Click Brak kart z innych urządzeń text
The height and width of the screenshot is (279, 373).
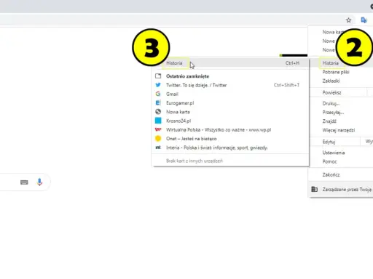click(x=195, y=161)
